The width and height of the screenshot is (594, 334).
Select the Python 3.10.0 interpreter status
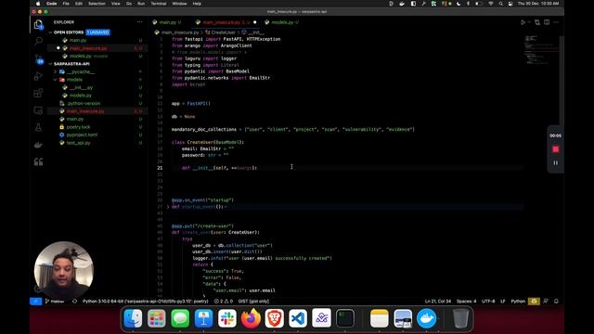click(x=146, y=302)
